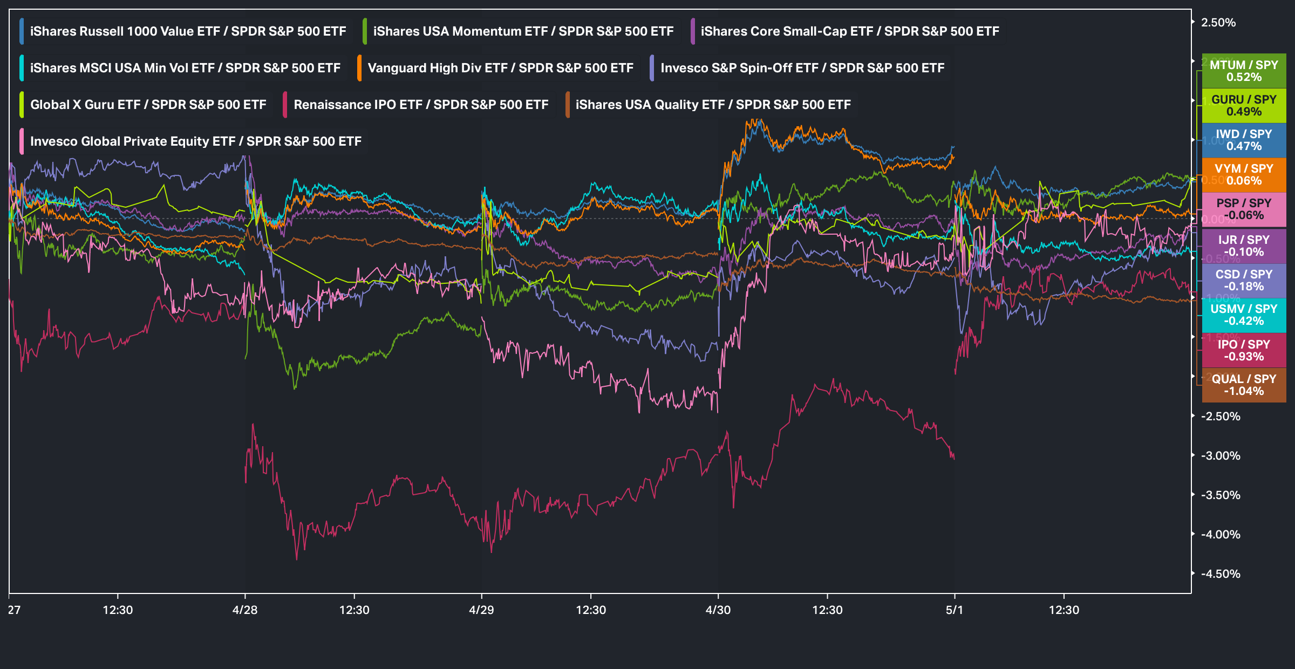Image resolution: width=1295 pixels, height=669 pixels.
Task: Click the 5/1 date marker on time axis
Action: pos(955,610)
